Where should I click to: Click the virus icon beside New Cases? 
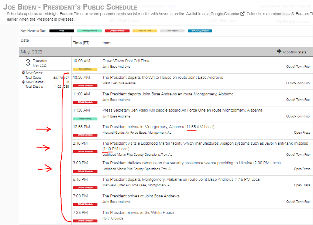click(23, 73)
